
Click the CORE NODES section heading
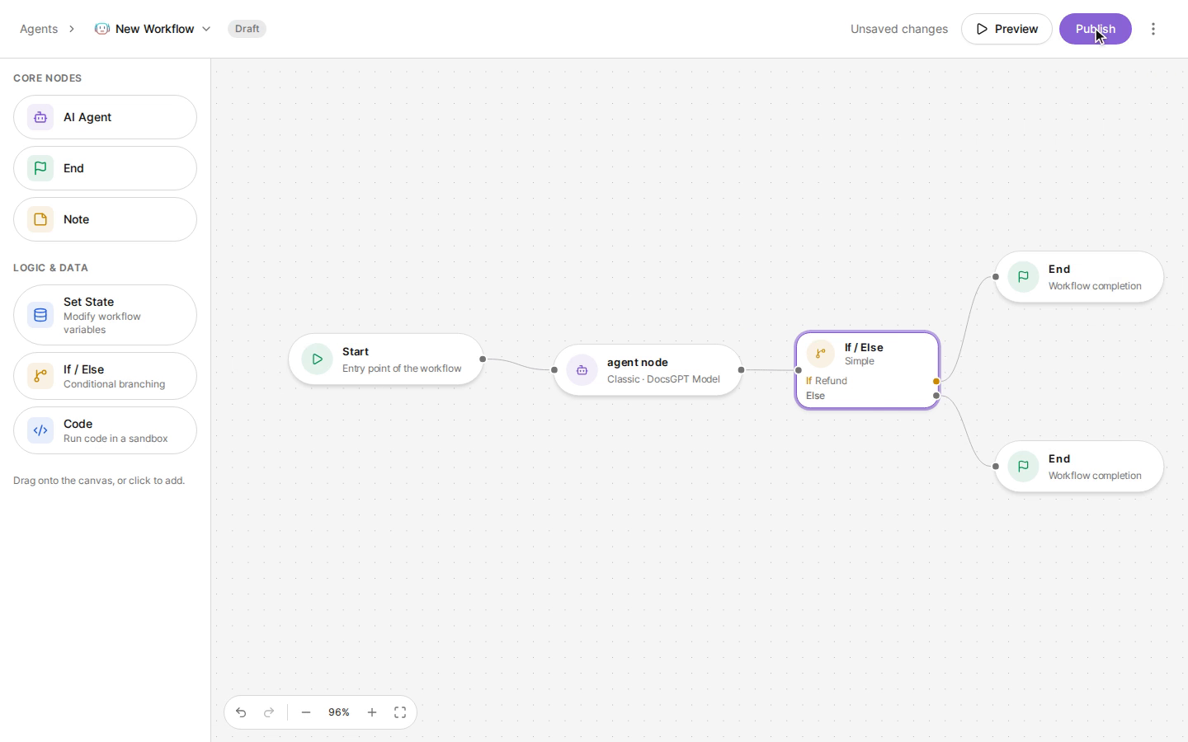47,78
